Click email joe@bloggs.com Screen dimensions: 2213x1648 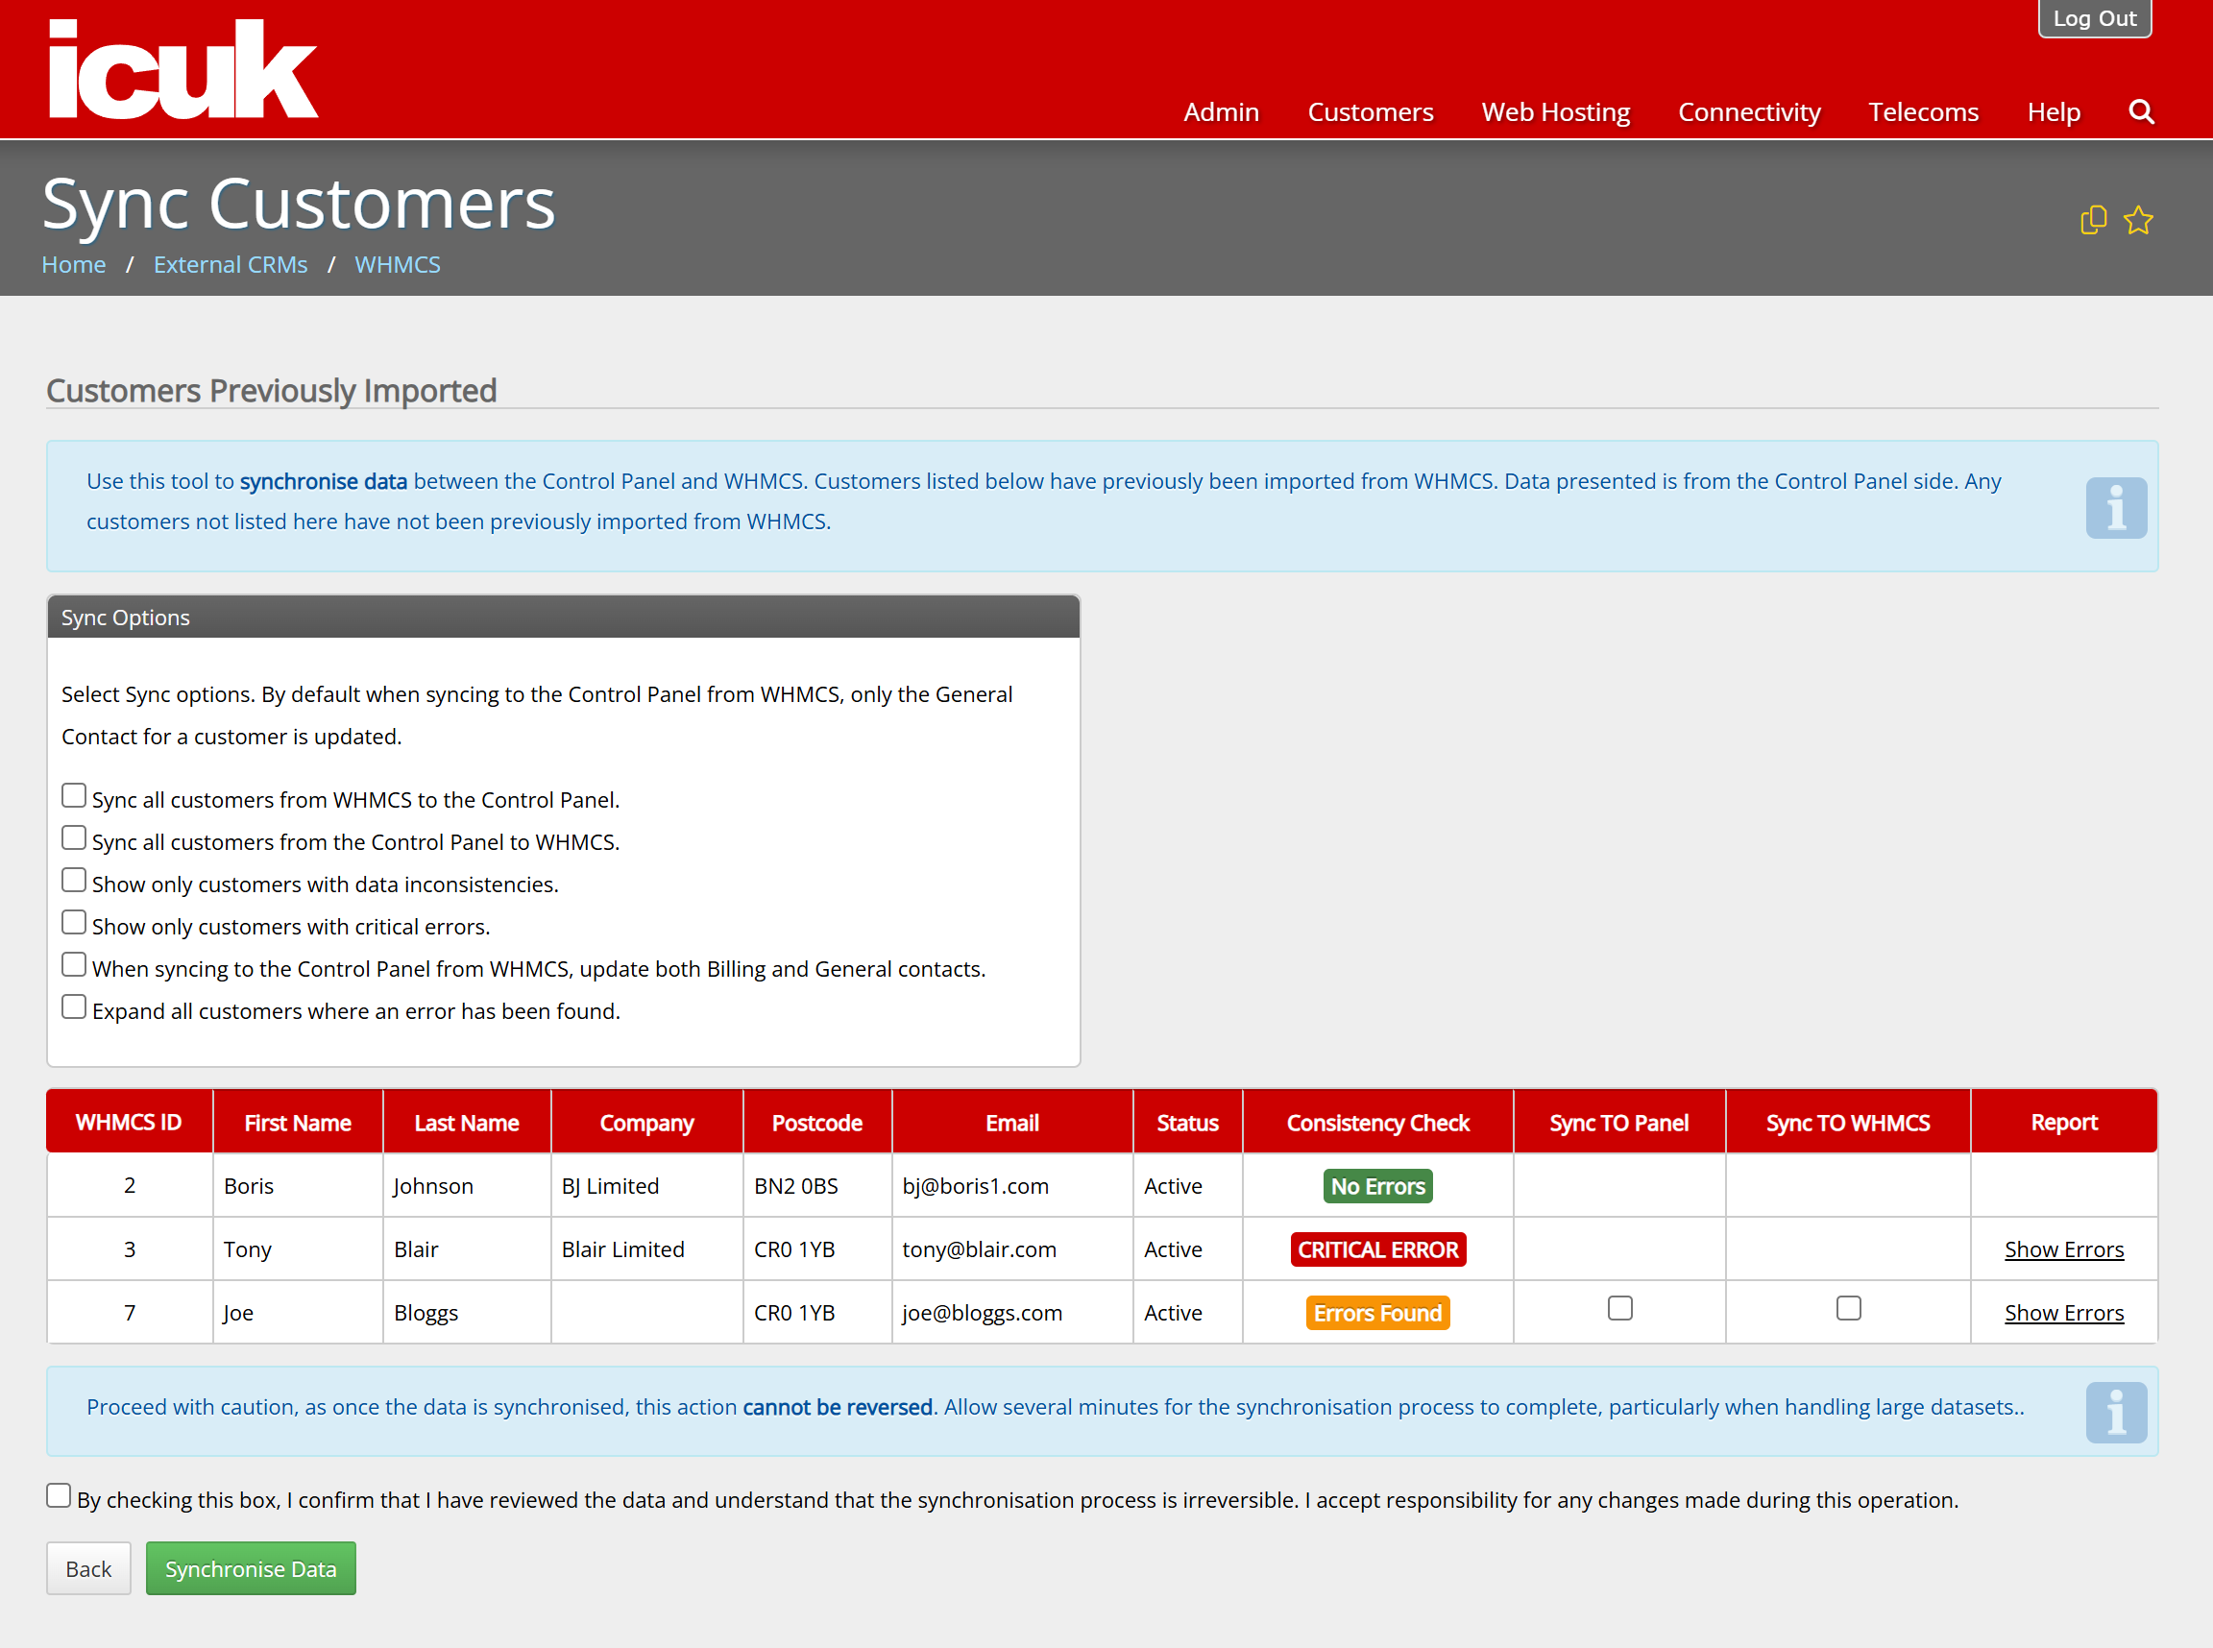[982, 1313]
